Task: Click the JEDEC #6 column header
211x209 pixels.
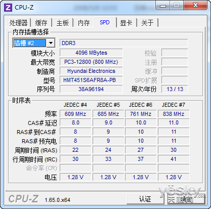Action: [x=141, y=105]
